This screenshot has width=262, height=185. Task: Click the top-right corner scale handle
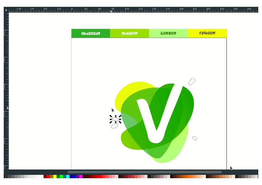120,116
